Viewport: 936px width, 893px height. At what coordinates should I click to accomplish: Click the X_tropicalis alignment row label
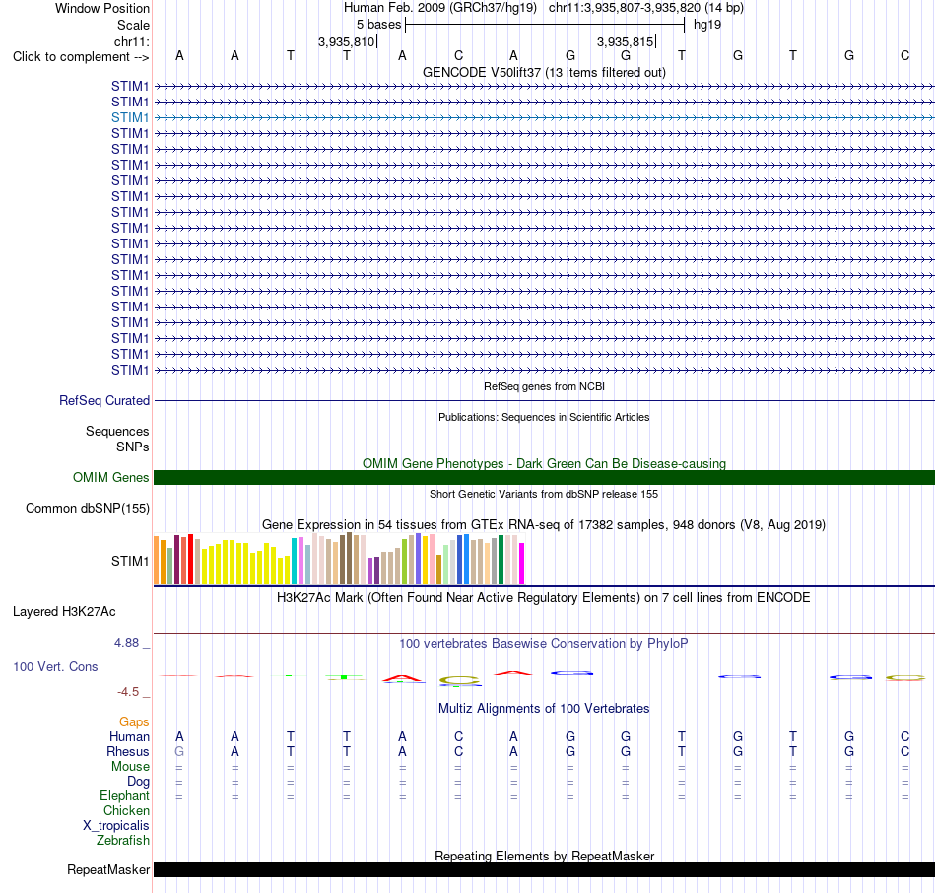point(116,826)
